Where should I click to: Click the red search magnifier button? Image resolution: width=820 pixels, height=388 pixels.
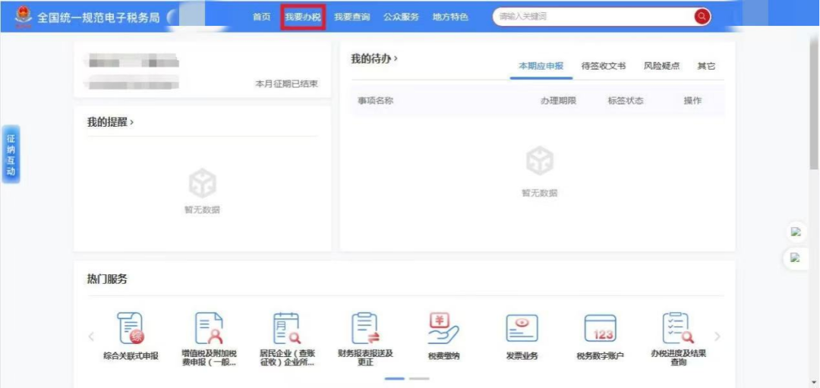[702, 16]
